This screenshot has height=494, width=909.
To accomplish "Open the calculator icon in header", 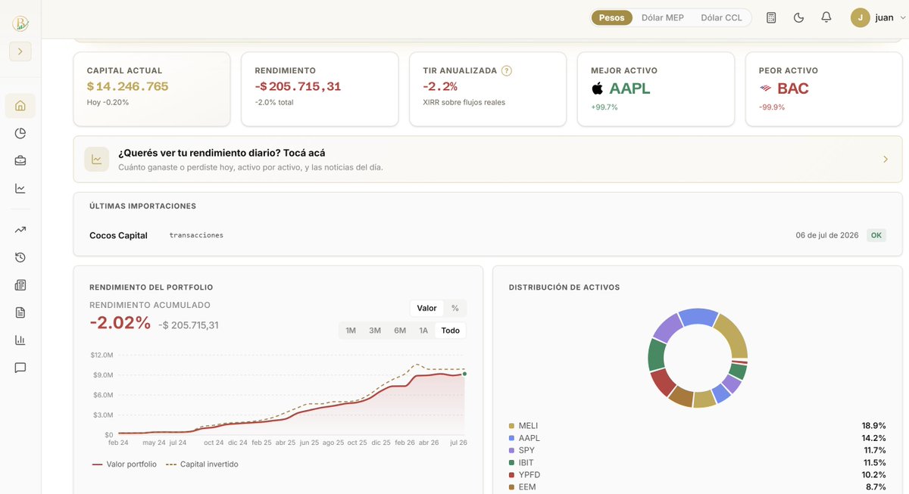I will pos(771,17).
